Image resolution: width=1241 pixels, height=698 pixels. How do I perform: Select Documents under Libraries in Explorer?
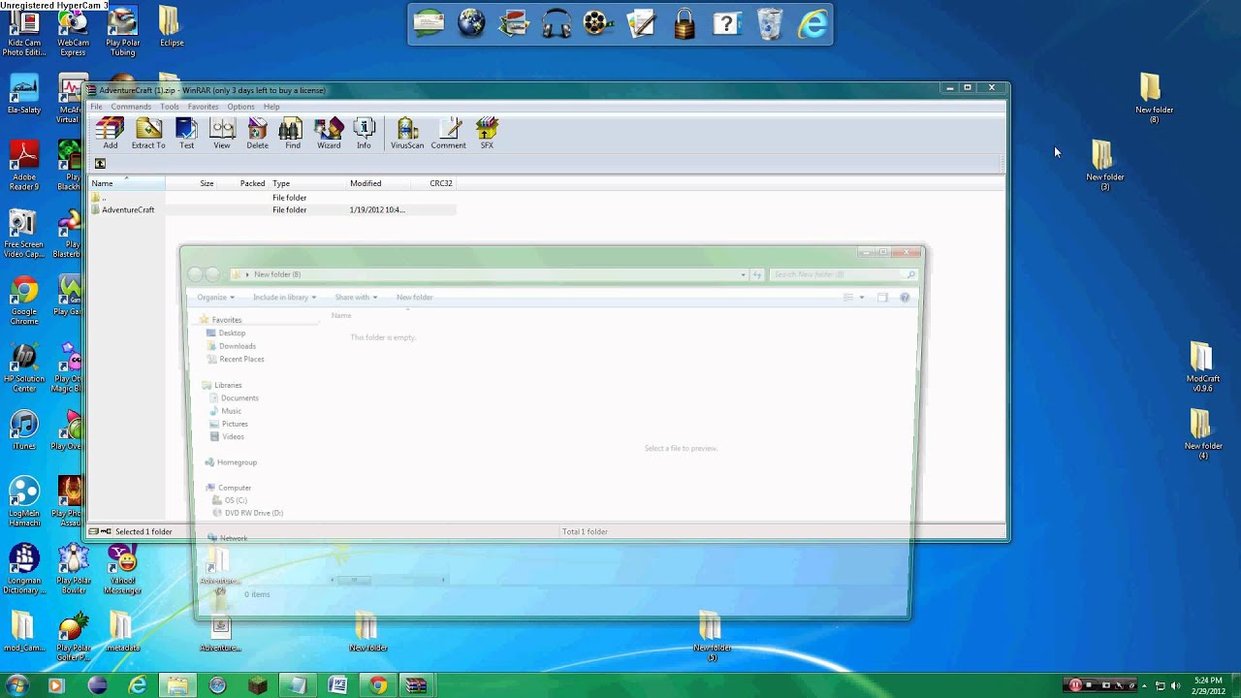tap(239, 398)
